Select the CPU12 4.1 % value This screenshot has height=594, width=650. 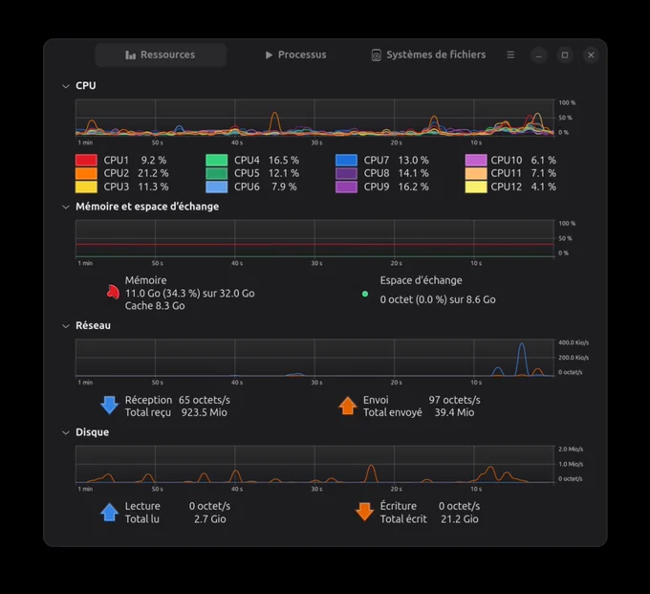pos(544,187)
